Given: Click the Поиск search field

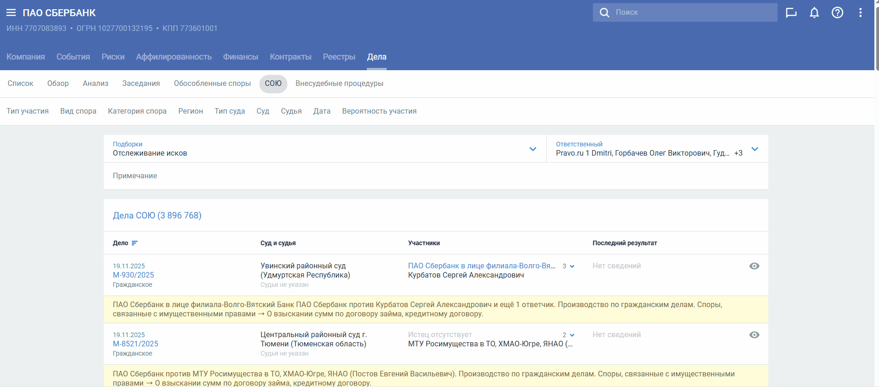Looking at the screenshot, I should pos(692,12).
